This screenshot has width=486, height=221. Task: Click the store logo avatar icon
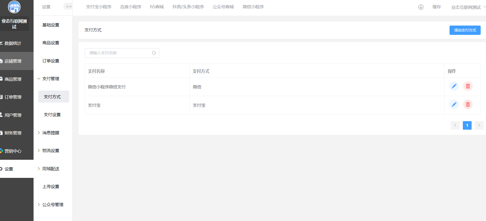(14, 7)
